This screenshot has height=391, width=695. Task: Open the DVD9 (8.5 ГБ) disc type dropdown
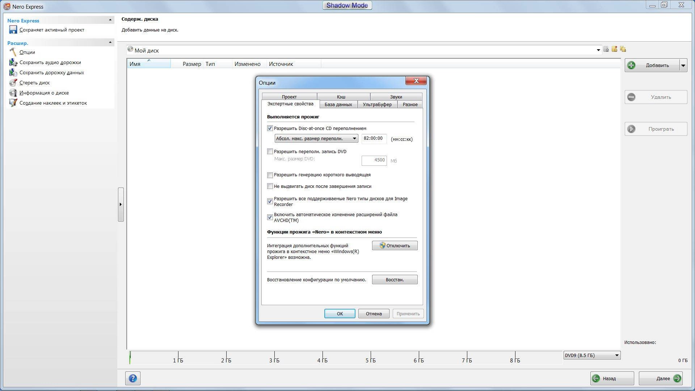coord(592,355)
